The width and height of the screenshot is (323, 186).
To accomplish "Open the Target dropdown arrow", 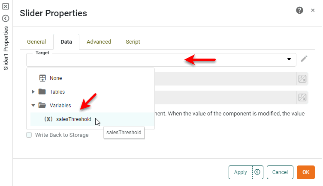I will 289,59.
